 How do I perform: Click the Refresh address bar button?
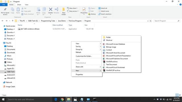click(150, 21)
